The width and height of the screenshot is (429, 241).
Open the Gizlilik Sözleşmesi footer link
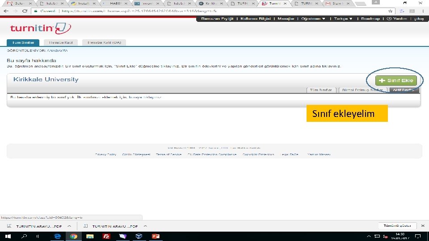pos(136,154)
